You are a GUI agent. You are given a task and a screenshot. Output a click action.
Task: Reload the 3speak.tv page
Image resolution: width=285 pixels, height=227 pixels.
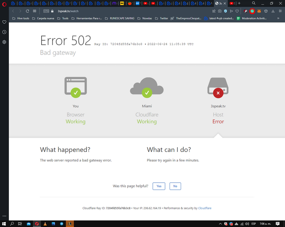[27, 11]
